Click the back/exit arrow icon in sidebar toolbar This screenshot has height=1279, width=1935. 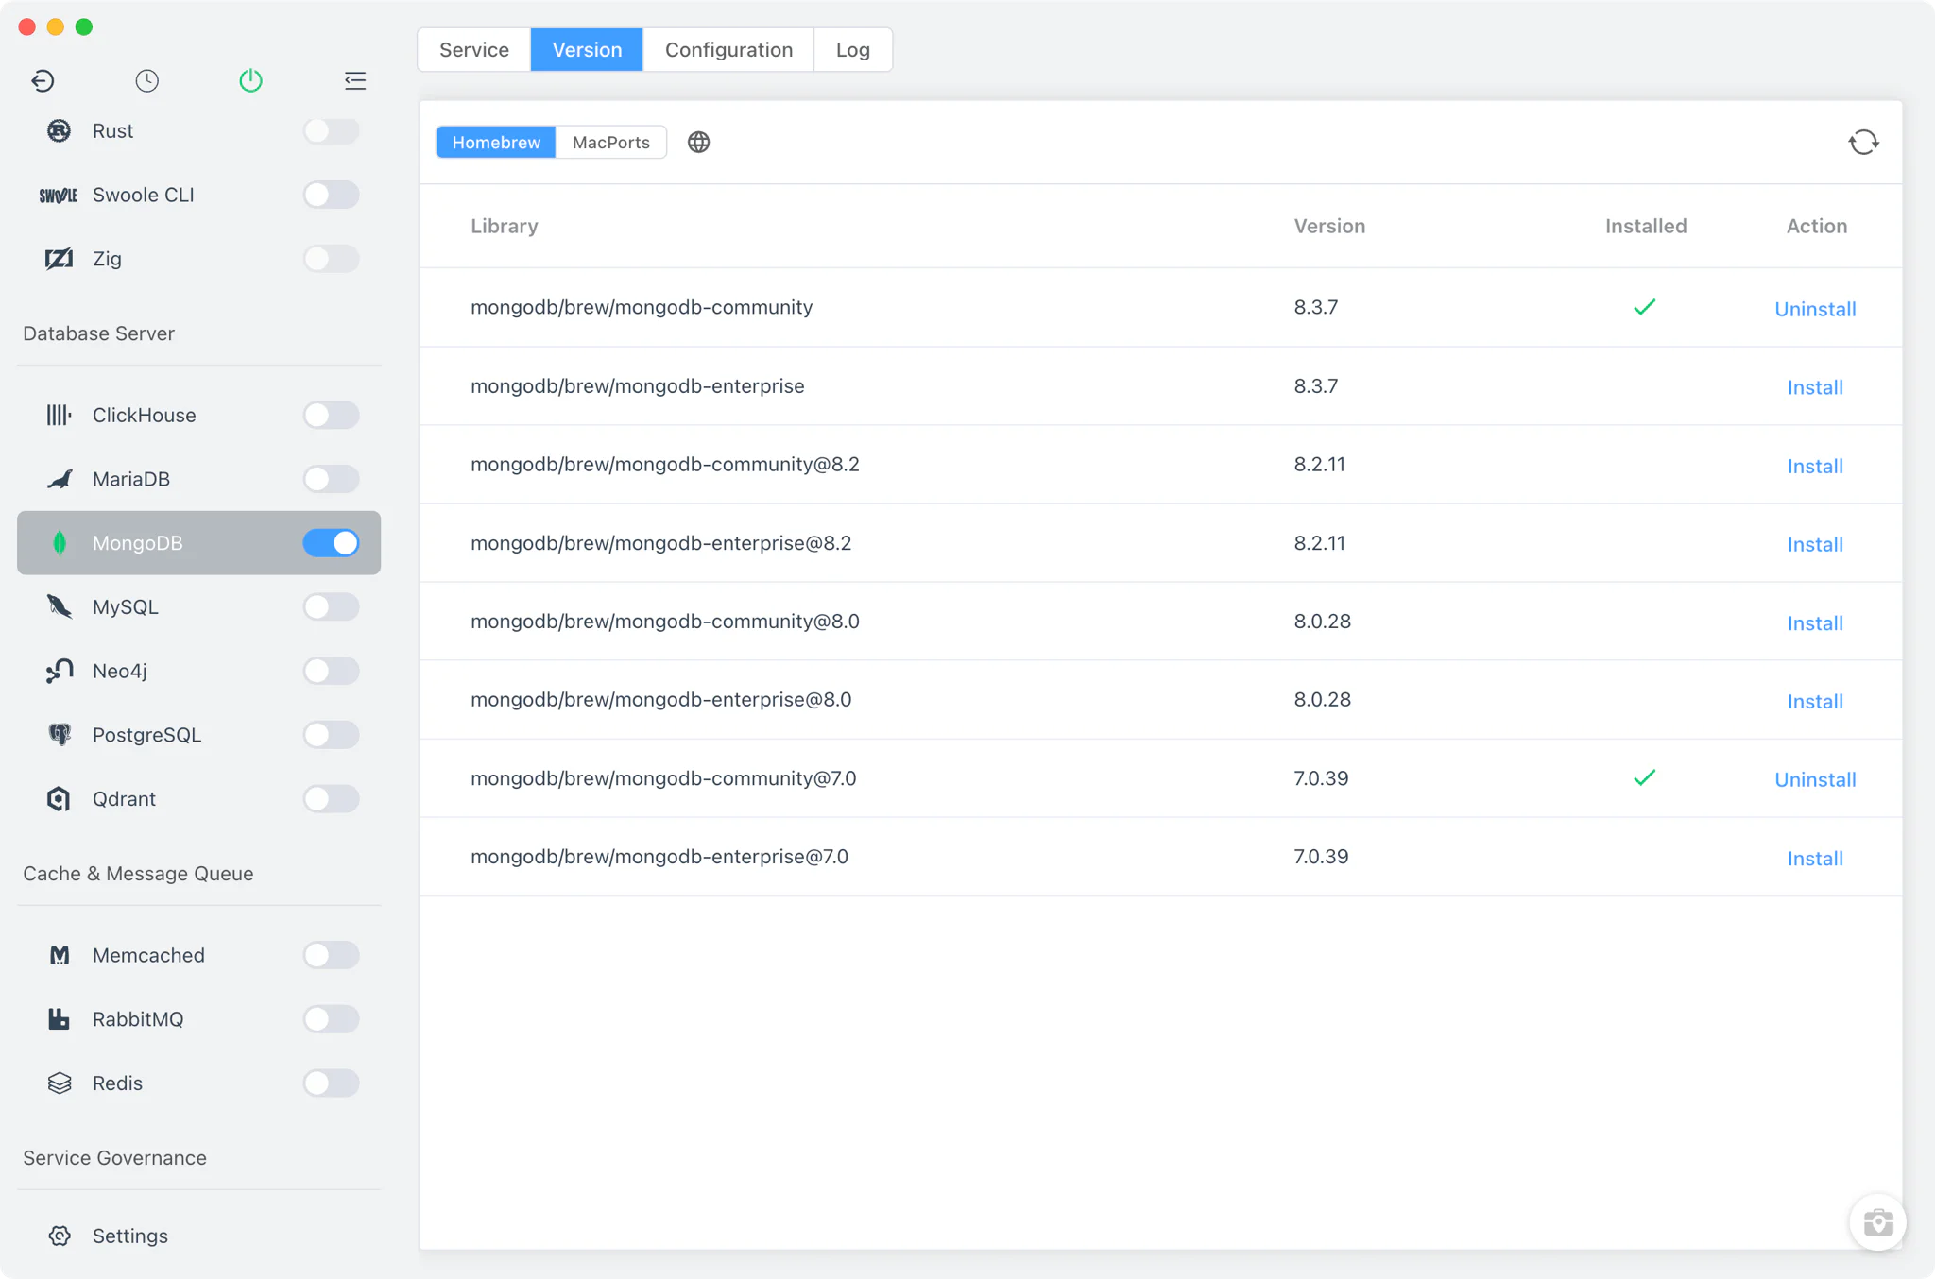click(x=43, y=80)
